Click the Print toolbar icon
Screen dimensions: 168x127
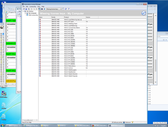pos(26,9)
